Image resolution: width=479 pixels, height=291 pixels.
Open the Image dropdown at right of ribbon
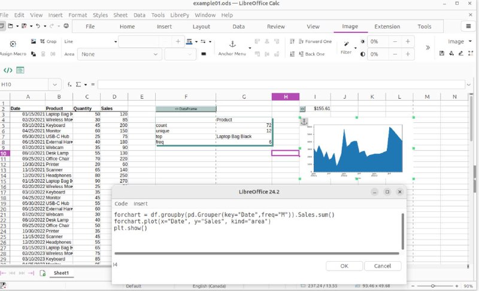460,41
